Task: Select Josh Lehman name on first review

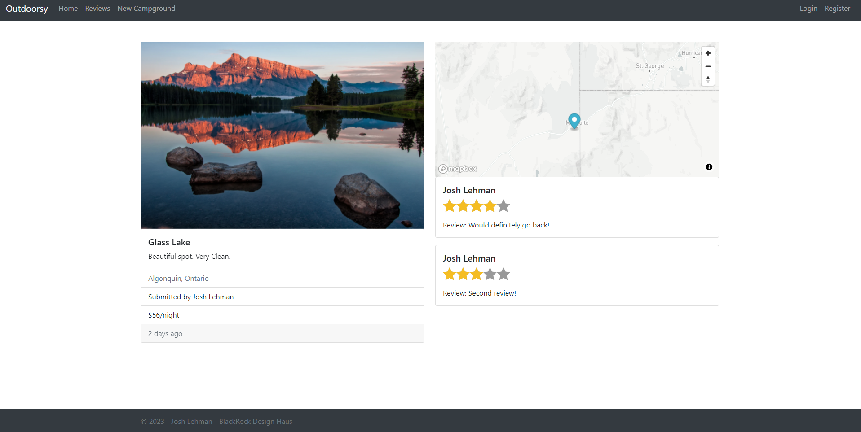Action: pyautogui.click(x=469, y=191)
